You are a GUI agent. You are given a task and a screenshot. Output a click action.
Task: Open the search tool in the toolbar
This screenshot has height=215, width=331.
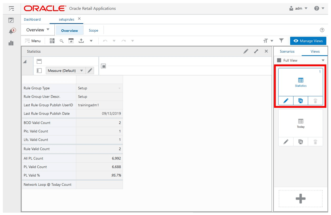click(x=61, y=41)
